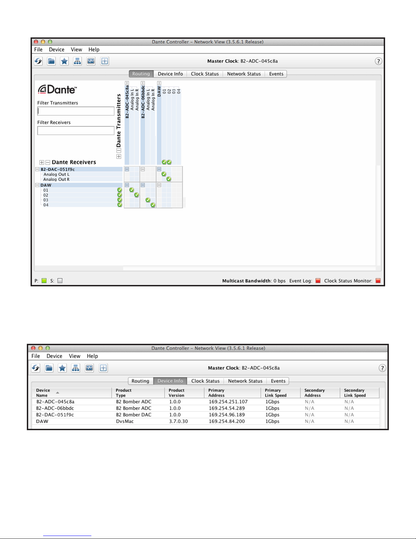
Task: Open View menu in Device Info view window
Action: pyautogui.click(x=75, y=356)
